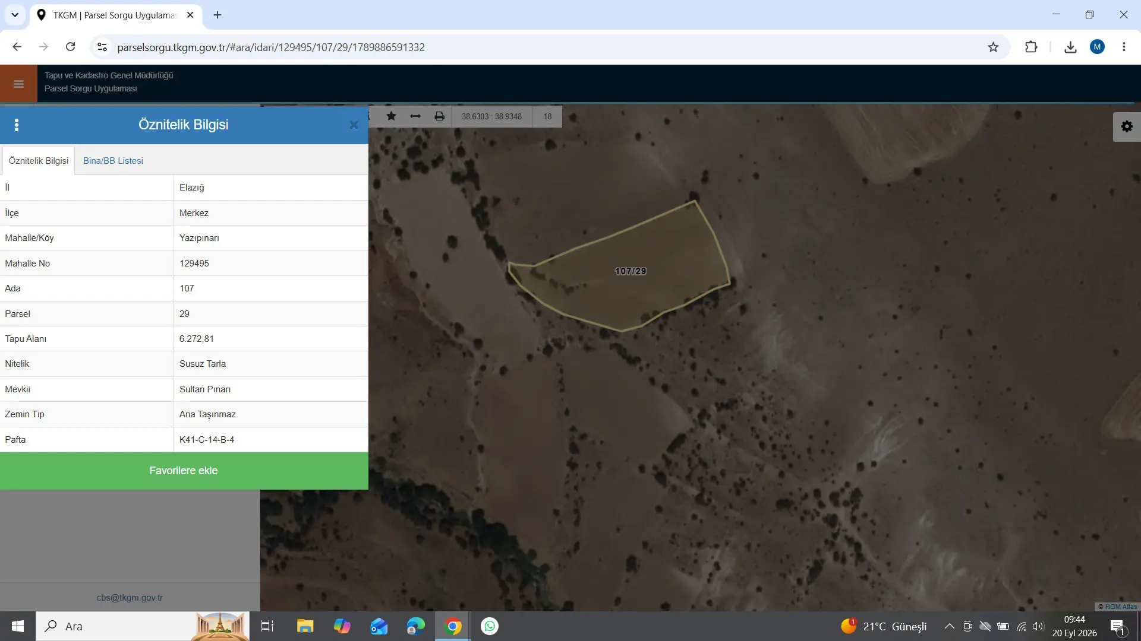This screenshot has height=641, width=1141.
Task: Open the Chrome downloads icon
Action: point(1070,47)
